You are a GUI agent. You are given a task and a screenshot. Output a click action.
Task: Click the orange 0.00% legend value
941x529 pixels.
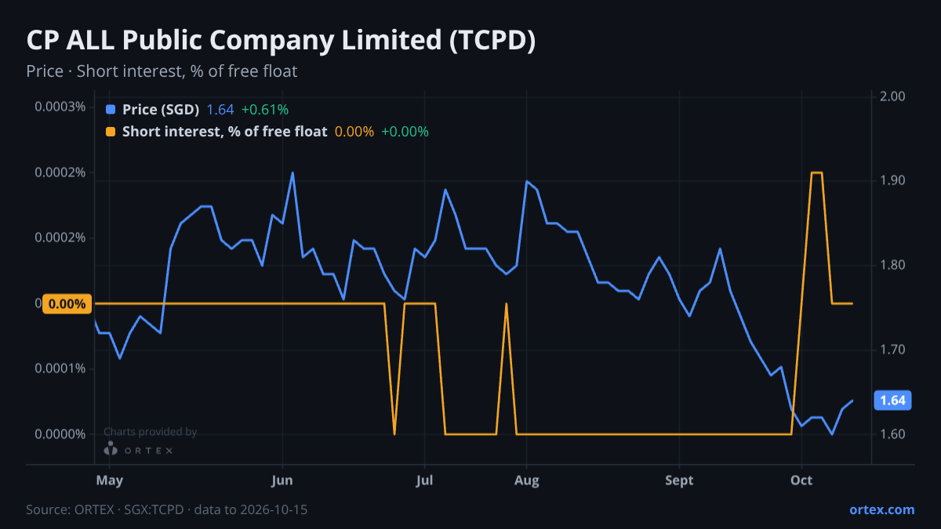pos(354,132)
